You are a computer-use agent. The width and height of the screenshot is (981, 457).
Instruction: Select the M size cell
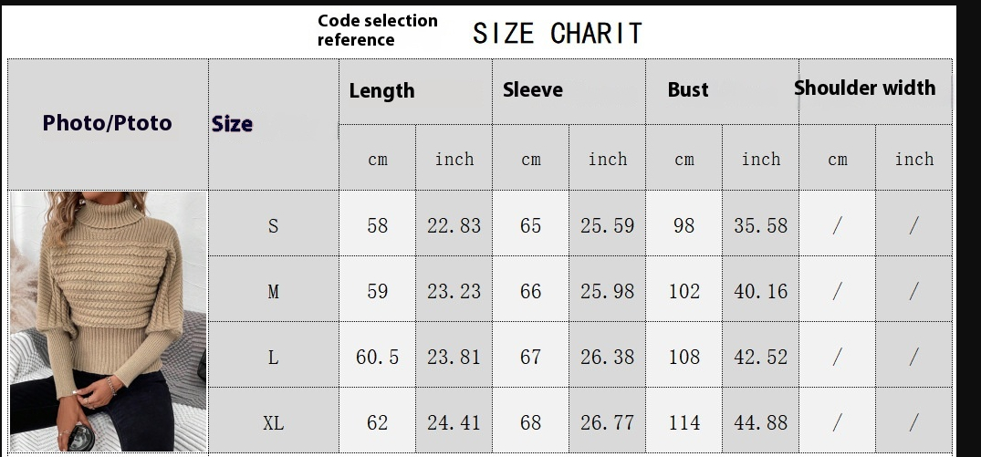click(x=274, y=289)
